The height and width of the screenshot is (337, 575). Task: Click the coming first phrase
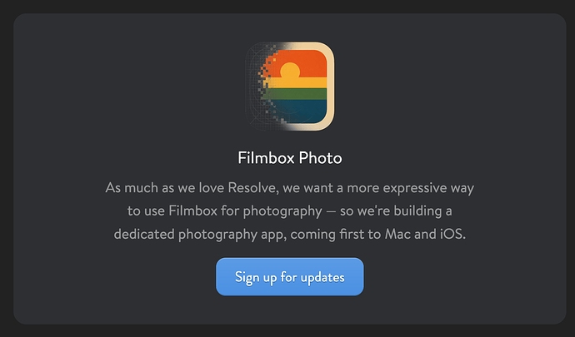click(329, 235)
